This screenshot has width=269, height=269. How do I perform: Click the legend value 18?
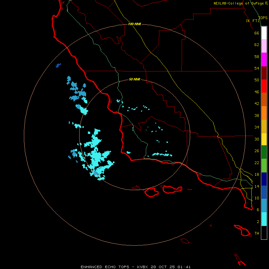[257, 175]
